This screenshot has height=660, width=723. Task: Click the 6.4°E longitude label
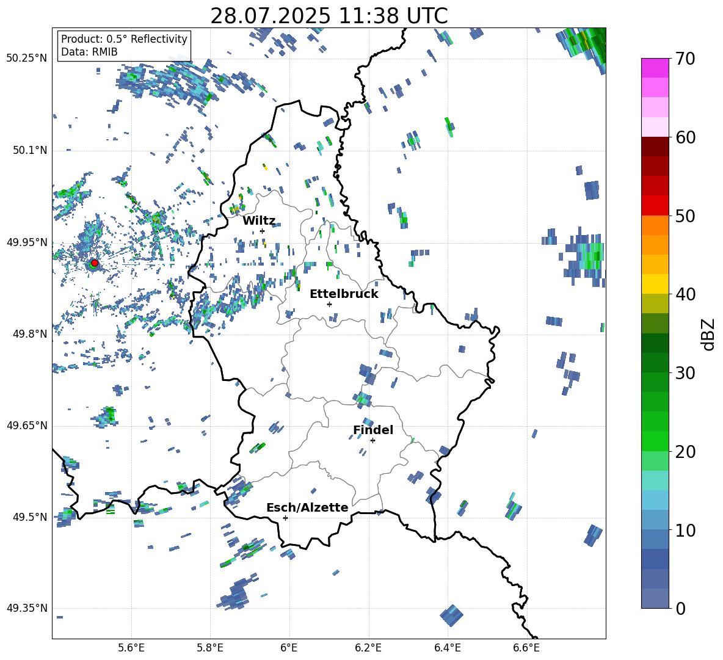(447, 648)
